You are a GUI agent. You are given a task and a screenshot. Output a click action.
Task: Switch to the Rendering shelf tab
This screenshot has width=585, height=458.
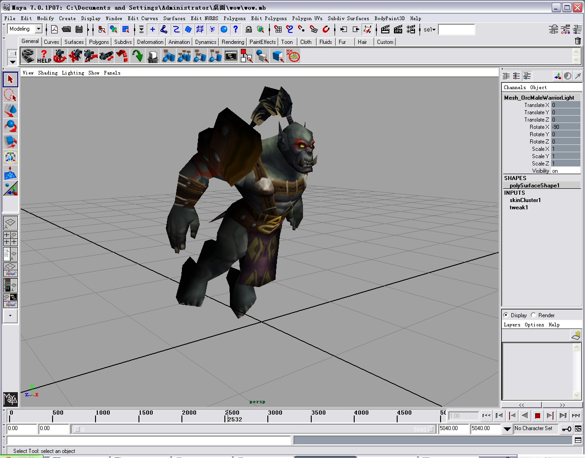pyautogui.click(x=233, y=42)
